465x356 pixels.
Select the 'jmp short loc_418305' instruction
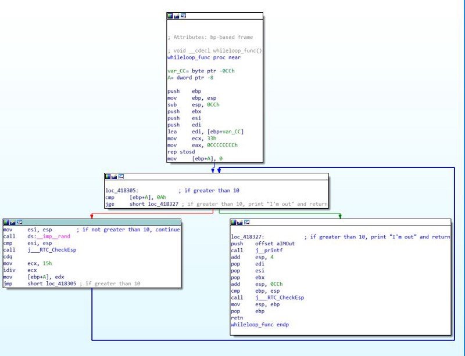40,284
